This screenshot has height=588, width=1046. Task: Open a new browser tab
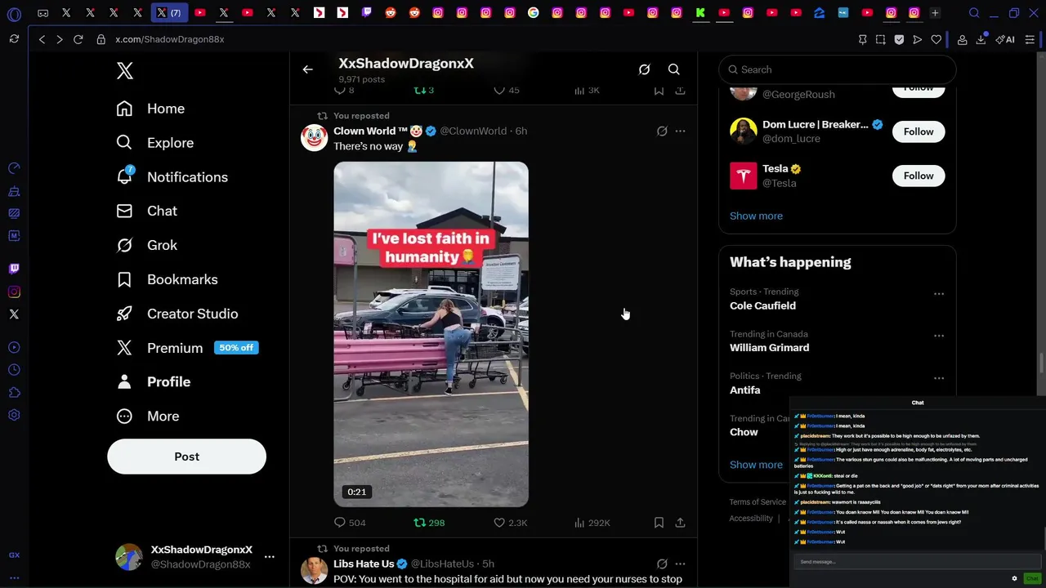coord(935,12)
